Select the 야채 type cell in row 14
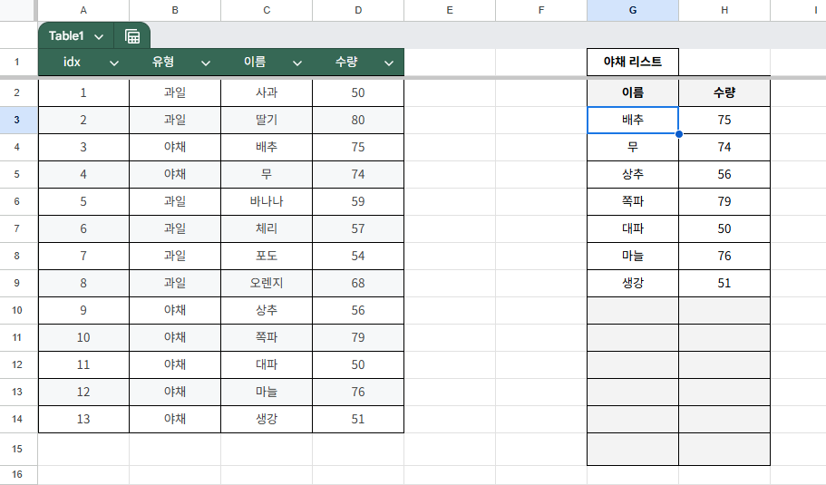The image size is (826, 485). [x=175, y=419]
